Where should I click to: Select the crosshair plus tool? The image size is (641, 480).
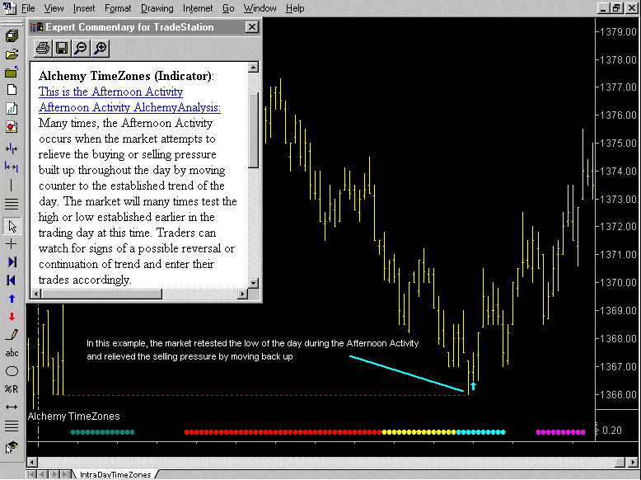click(12, 244)
